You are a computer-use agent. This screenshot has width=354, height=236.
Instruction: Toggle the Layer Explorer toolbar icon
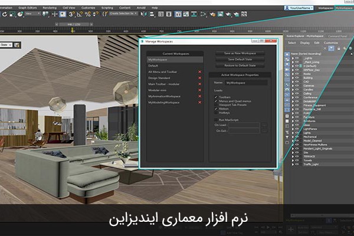click(x=169, y=14)
